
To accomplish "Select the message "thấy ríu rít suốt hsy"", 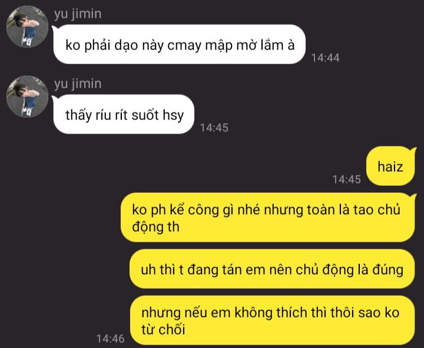I will tap(124, 114).
